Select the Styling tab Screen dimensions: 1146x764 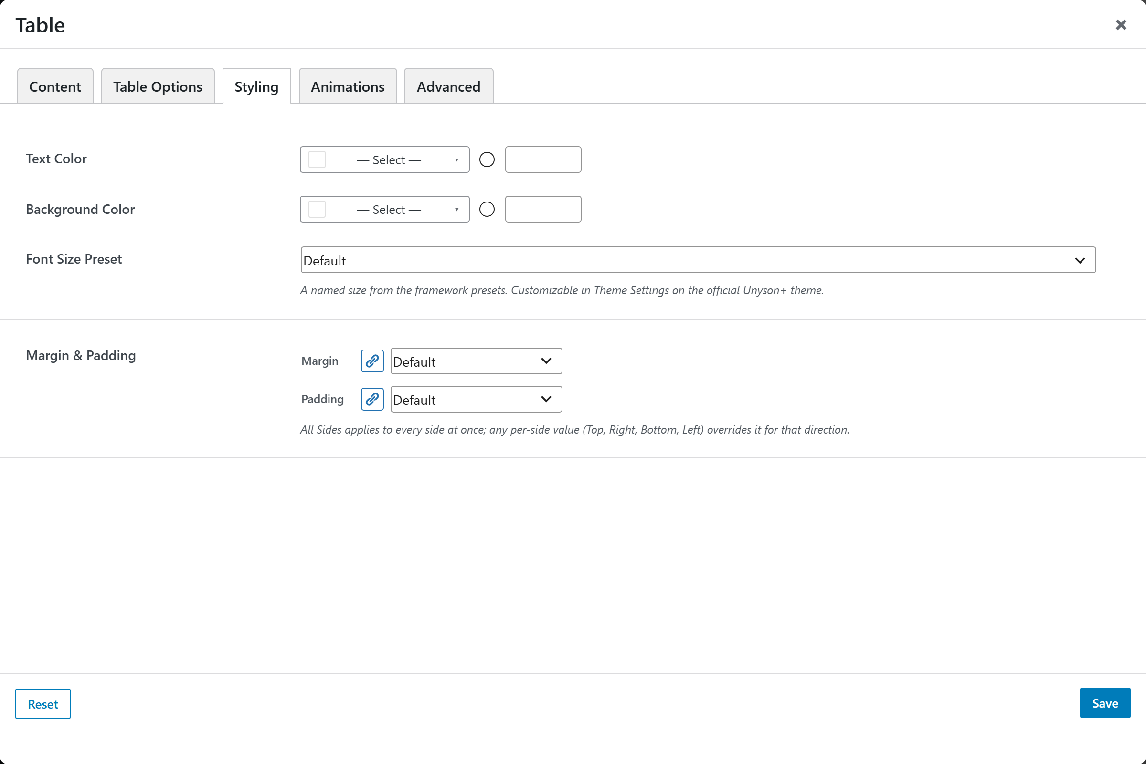coord(257,86)
